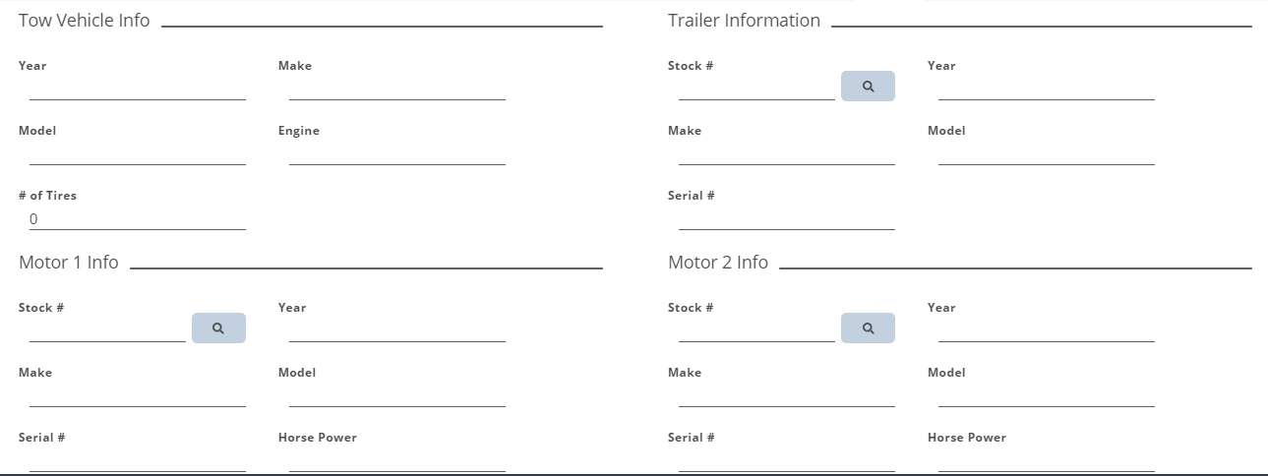Click the Trailer Make field
Viewport: 1268px width, 476px height.
pos(787,153)
